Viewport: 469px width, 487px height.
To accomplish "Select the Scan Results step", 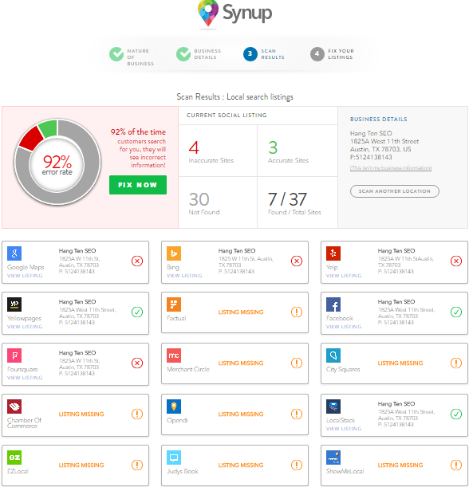I will pyautogui.click(x=264, y=54).
